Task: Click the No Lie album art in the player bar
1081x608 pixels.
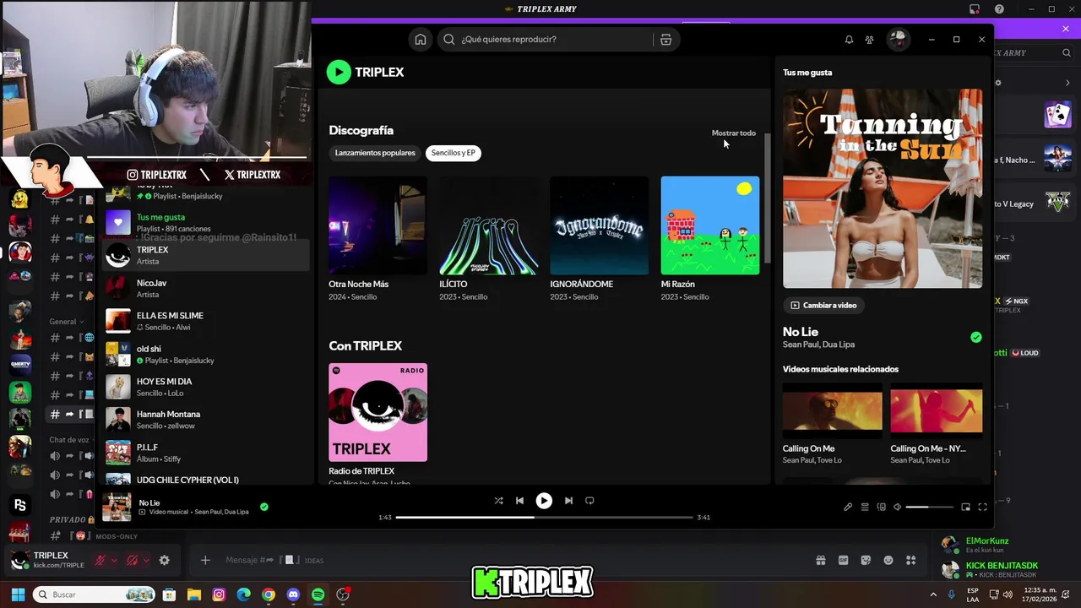Action: tap(117, 507)
